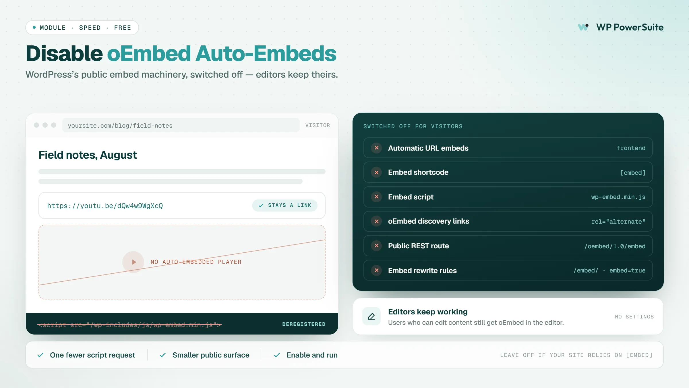The image size is (689, 388).
Task: Click the 'NO AUTO-EMBEDDED PLAYER' label
Action: click(x=196, y=262)
